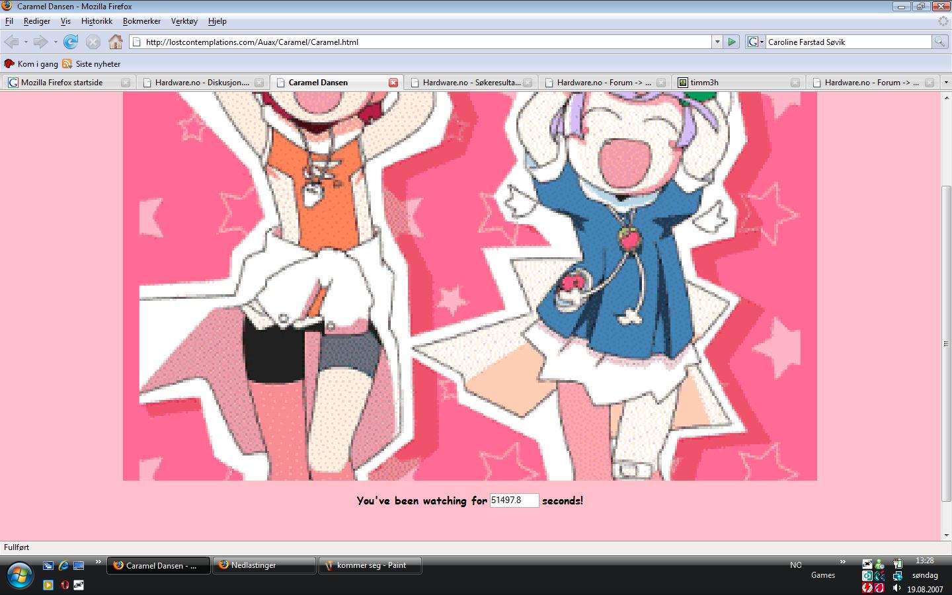Launch Internet Explorer from Quick Launch
952x595 pixels.
[63, 565]
